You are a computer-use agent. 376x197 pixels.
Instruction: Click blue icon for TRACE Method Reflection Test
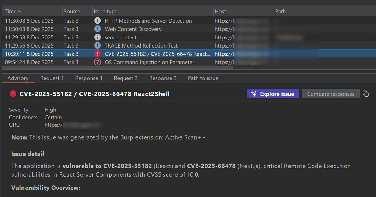(x=97, y=46)
